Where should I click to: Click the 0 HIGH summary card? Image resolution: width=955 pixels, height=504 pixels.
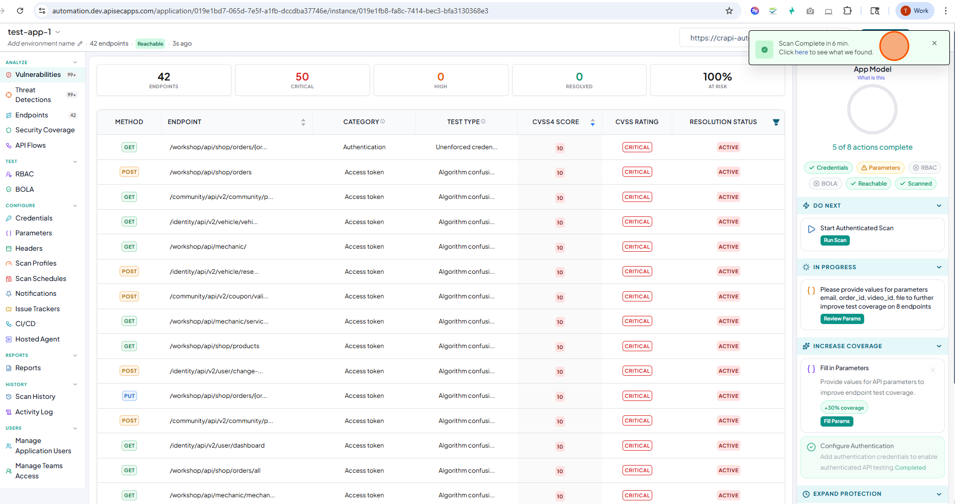(441, 80)
